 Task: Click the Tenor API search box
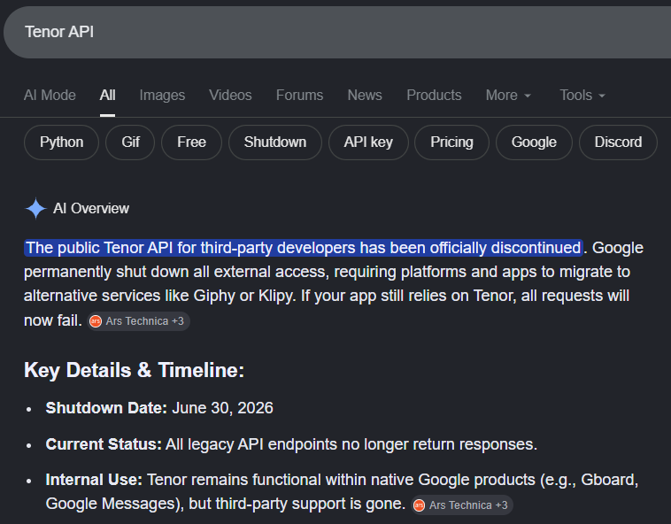click(x=337, y=32)
